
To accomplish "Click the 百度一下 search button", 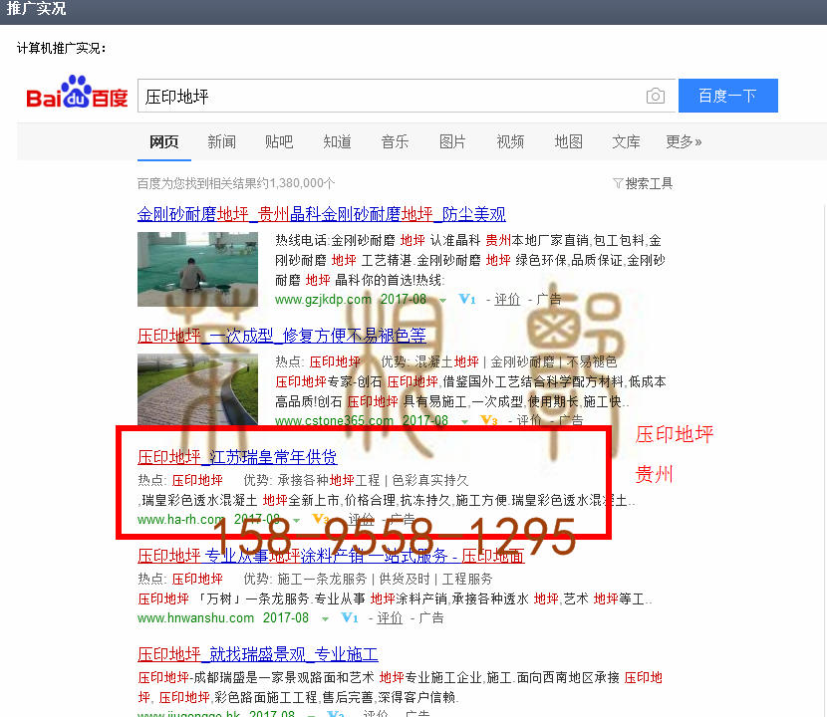I will [727, 96].
